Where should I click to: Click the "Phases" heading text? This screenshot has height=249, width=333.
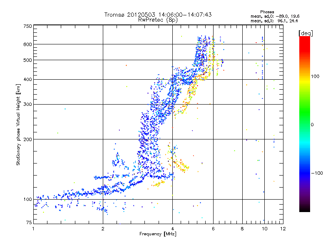point(267,12)
